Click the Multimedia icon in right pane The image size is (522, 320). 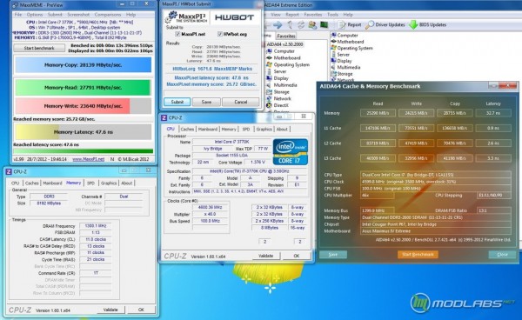[x=334, y=67]
